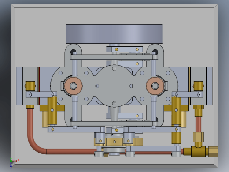This screenshot has height=172, width=229.
Task: Select the brass hex nut on tee's right end
Action: coord(213,151)
